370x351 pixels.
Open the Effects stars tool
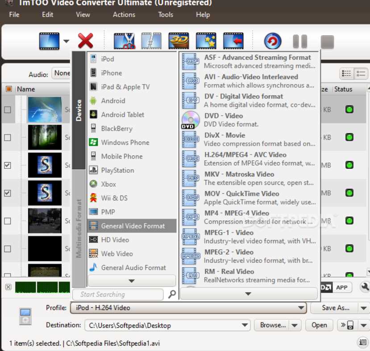click(206, 41)
